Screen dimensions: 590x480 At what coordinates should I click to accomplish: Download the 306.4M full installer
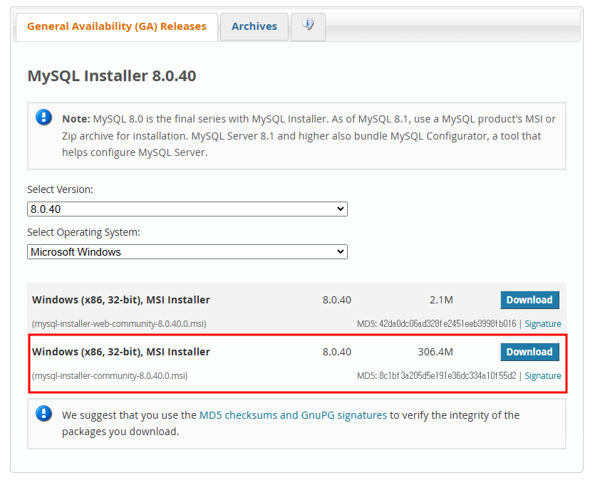[x=529, y=352]
